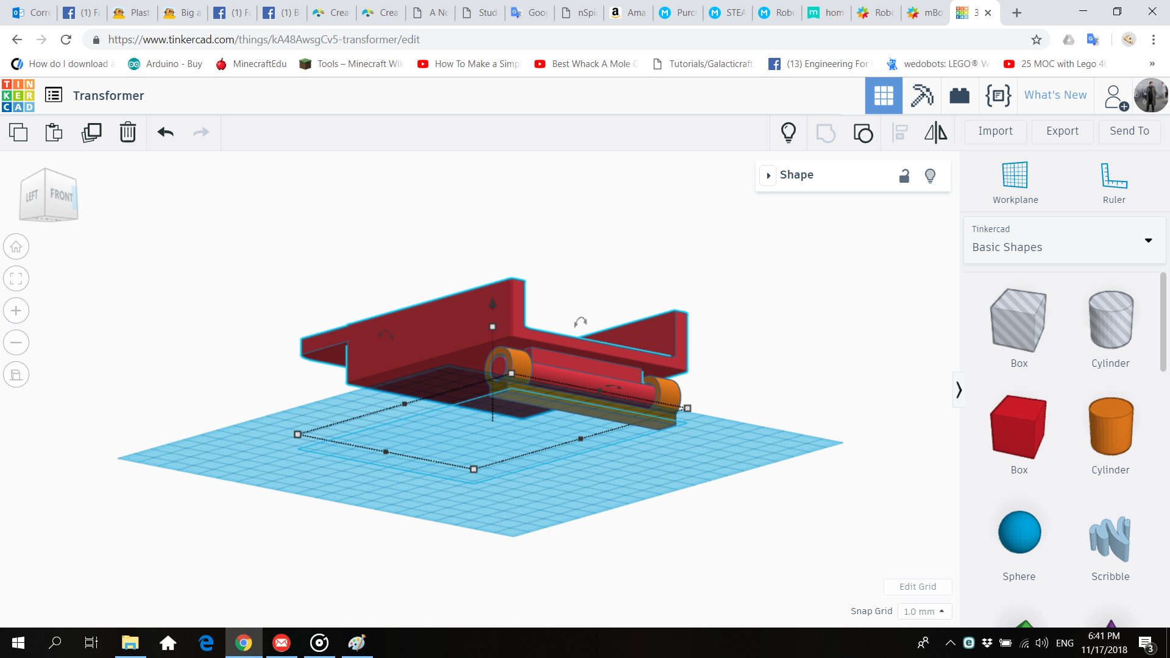Viewport: 1170px width, 658px height.
Task: Click the FRONT face of view cube
Action: 62,195
